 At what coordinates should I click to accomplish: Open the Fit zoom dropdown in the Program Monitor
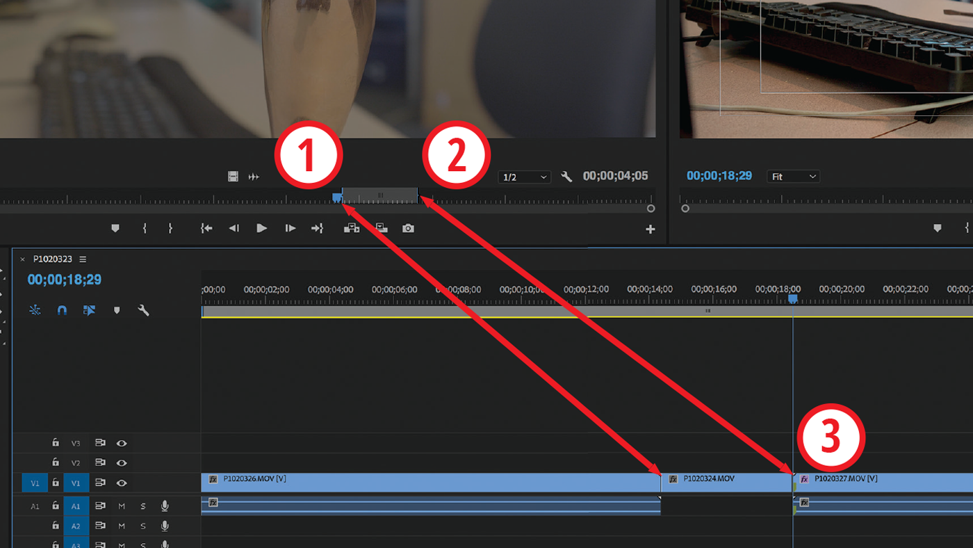point(792,176)
